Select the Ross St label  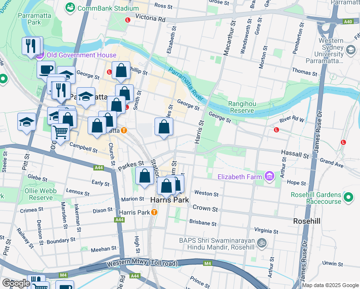click(163, 6)
